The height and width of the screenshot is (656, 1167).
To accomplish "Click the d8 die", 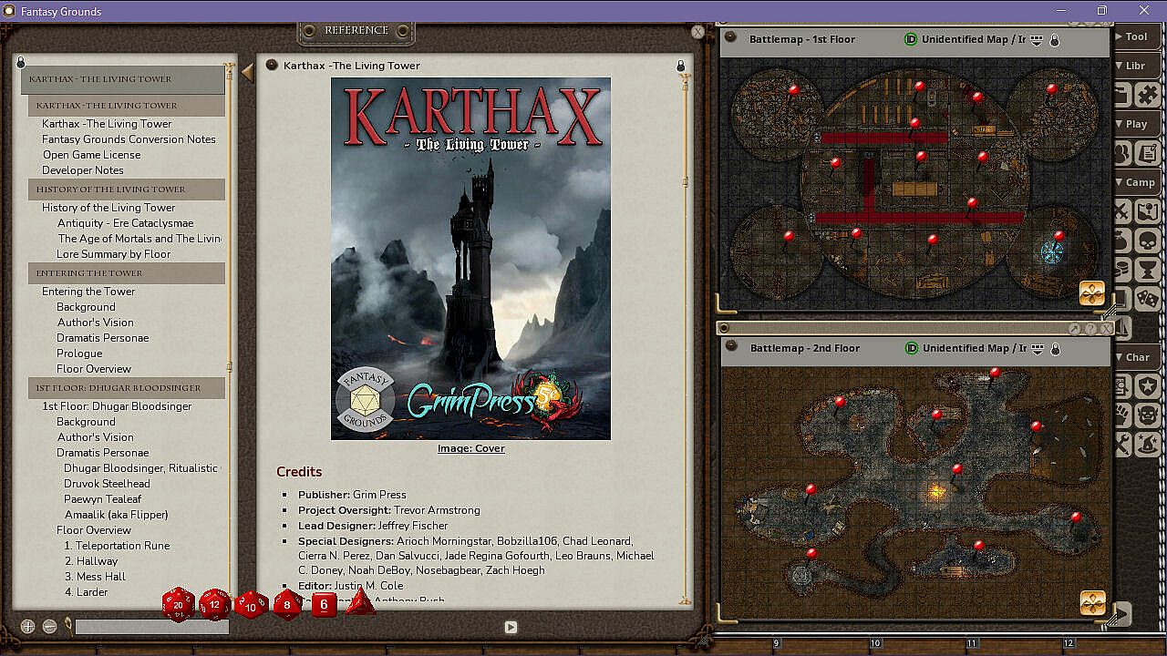I will point(287,604).
